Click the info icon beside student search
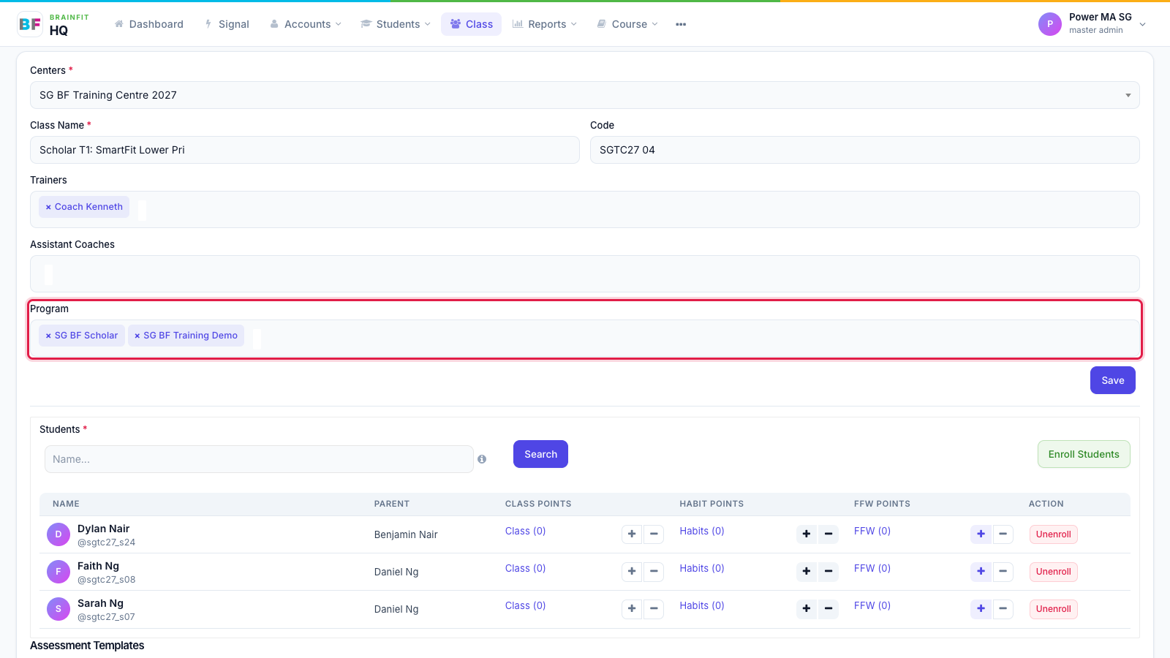1170x658 pixels. (x=482, y=459)
